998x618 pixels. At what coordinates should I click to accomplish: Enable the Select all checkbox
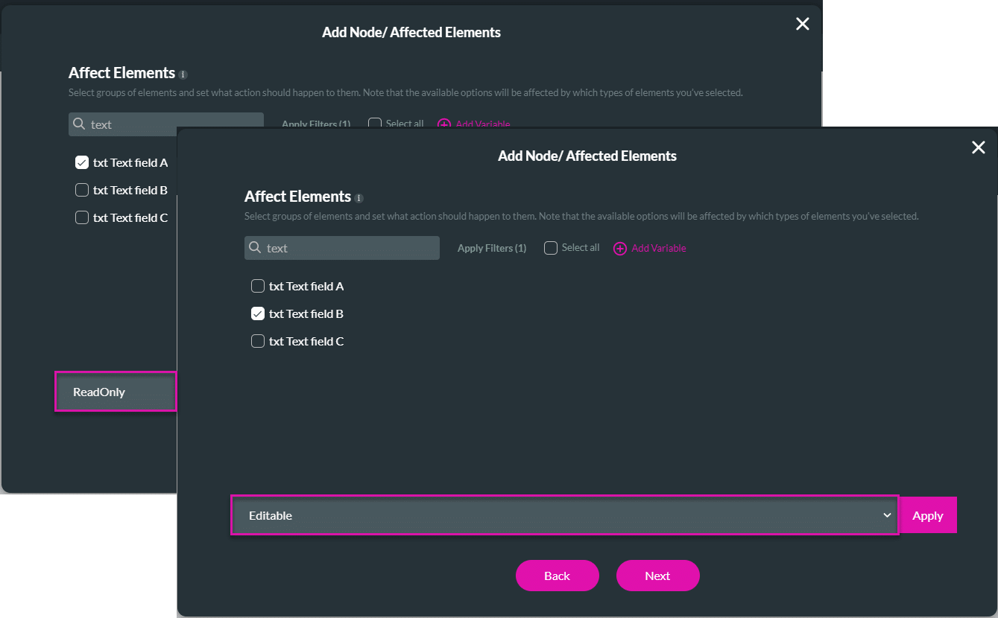(550, 247)
